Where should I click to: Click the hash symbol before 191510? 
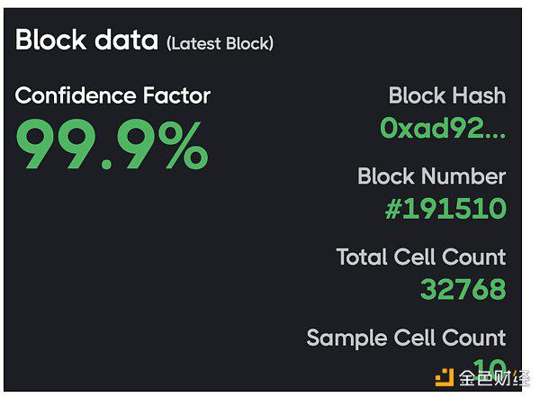(x=393, y=209)
